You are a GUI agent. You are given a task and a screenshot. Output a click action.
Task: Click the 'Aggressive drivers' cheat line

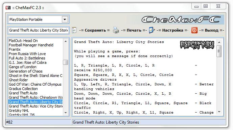[95, 80]
